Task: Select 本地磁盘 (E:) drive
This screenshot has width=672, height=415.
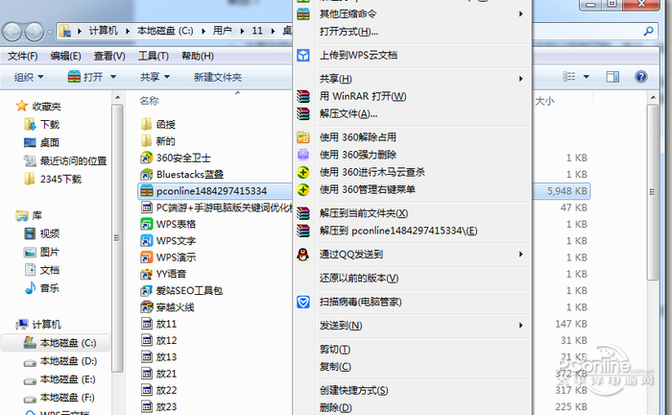Action: click(60, 379)
